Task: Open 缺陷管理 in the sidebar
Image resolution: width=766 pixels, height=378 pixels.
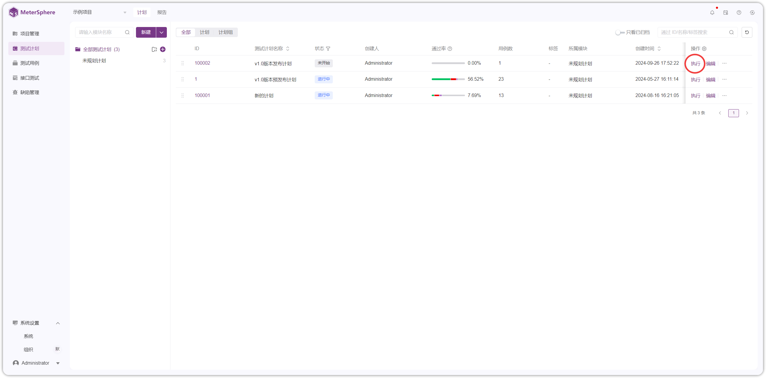Action: 36,92
